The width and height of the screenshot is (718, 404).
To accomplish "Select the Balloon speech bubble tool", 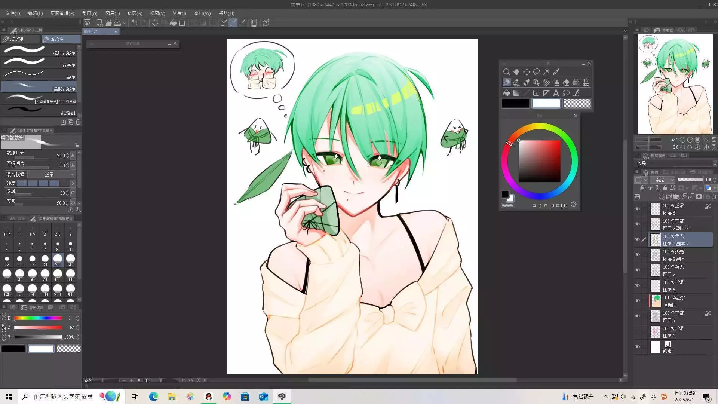I will [x=566, y=93].
